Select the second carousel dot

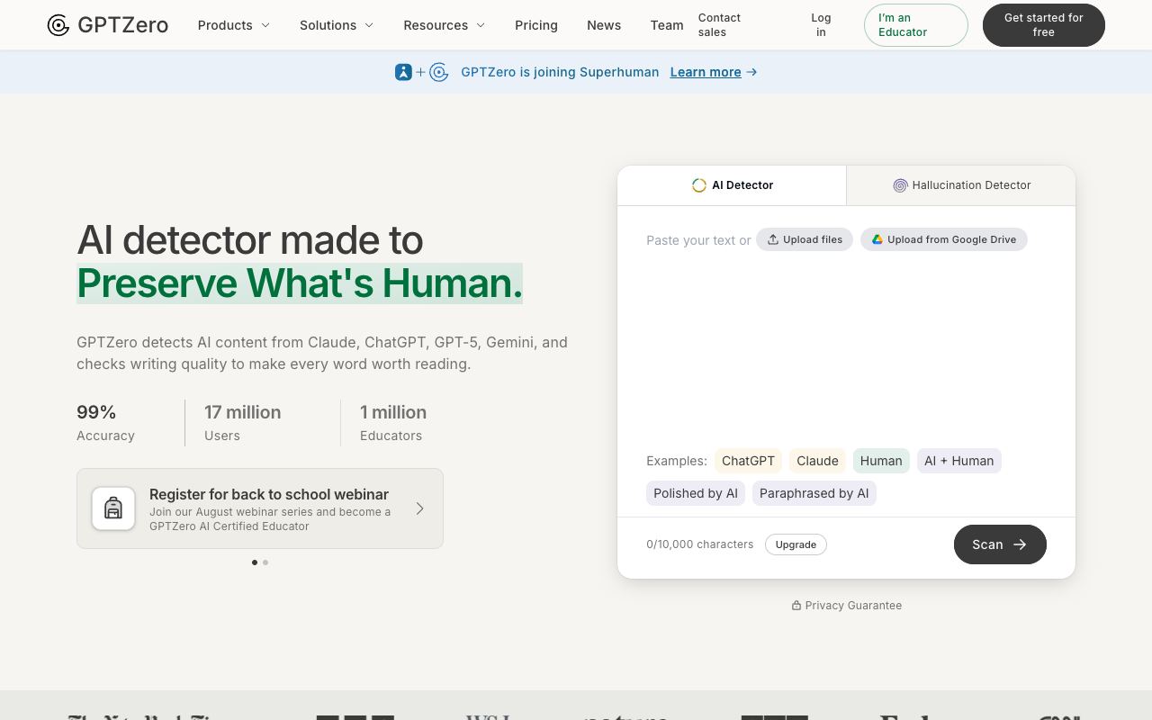pos(265,562)
